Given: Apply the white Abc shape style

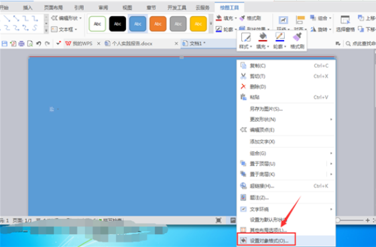Looking at the screenshot, I should point(97,23).
